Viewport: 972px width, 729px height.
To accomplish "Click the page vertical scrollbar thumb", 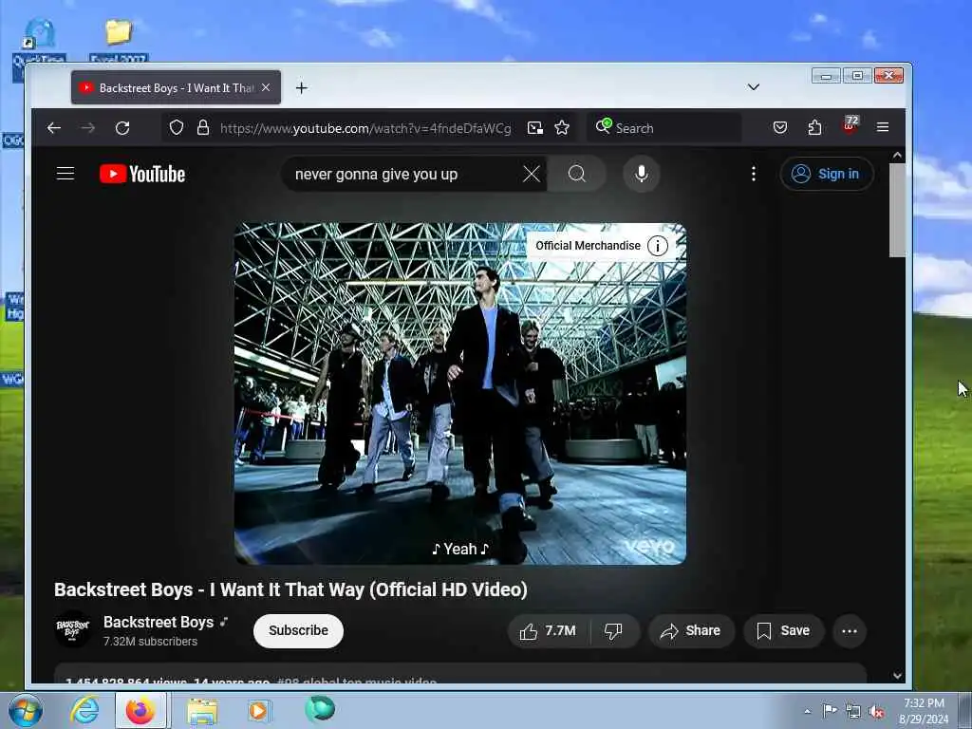I will pos(897,210).
